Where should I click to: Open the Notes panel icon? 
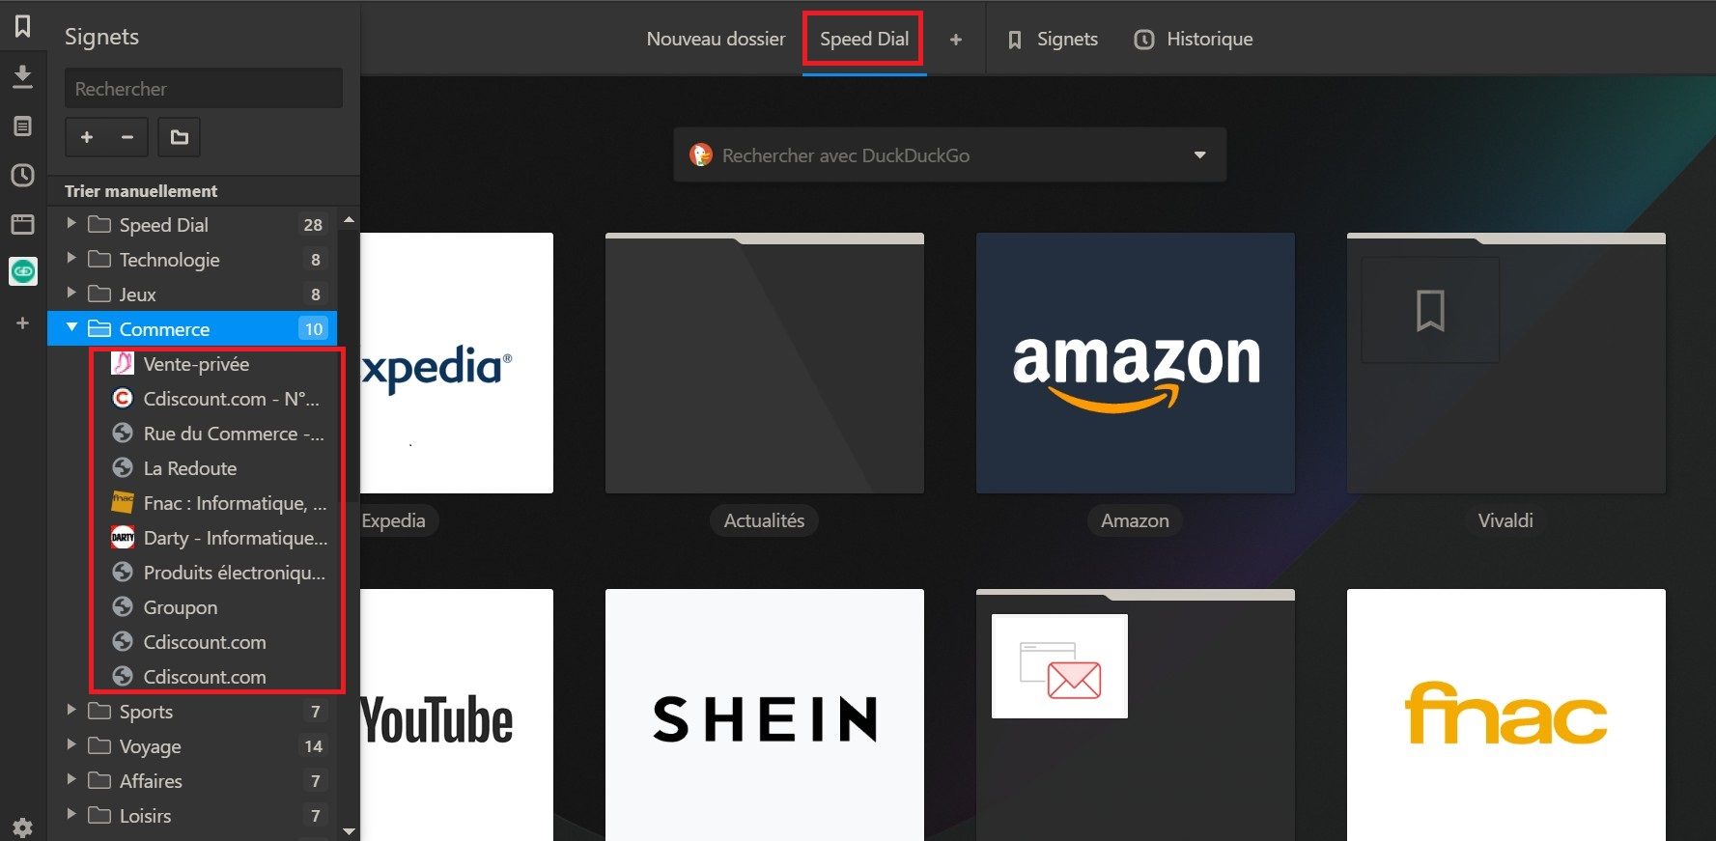pyautogui.click(x=22, y=126)
